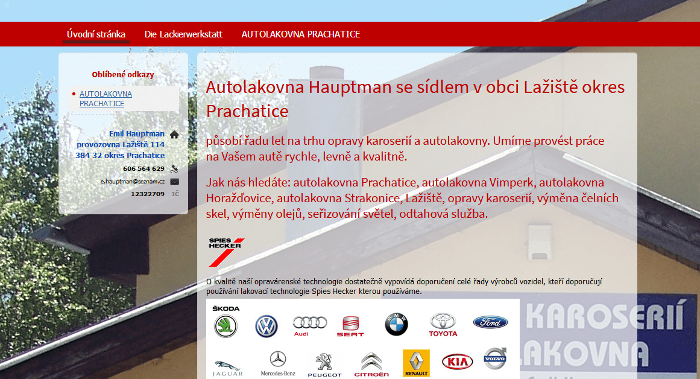Click the phone number 606 564 629

(x=143, y=169)
